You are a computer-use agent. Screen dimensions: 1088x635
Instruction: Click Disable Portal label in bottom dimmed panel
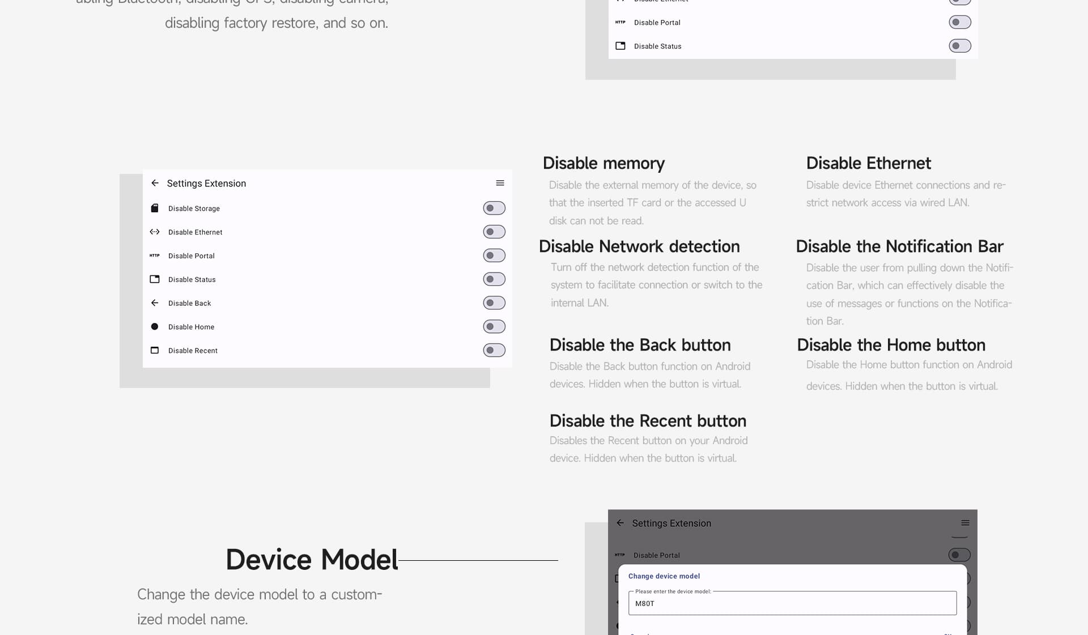coord(657,556)
